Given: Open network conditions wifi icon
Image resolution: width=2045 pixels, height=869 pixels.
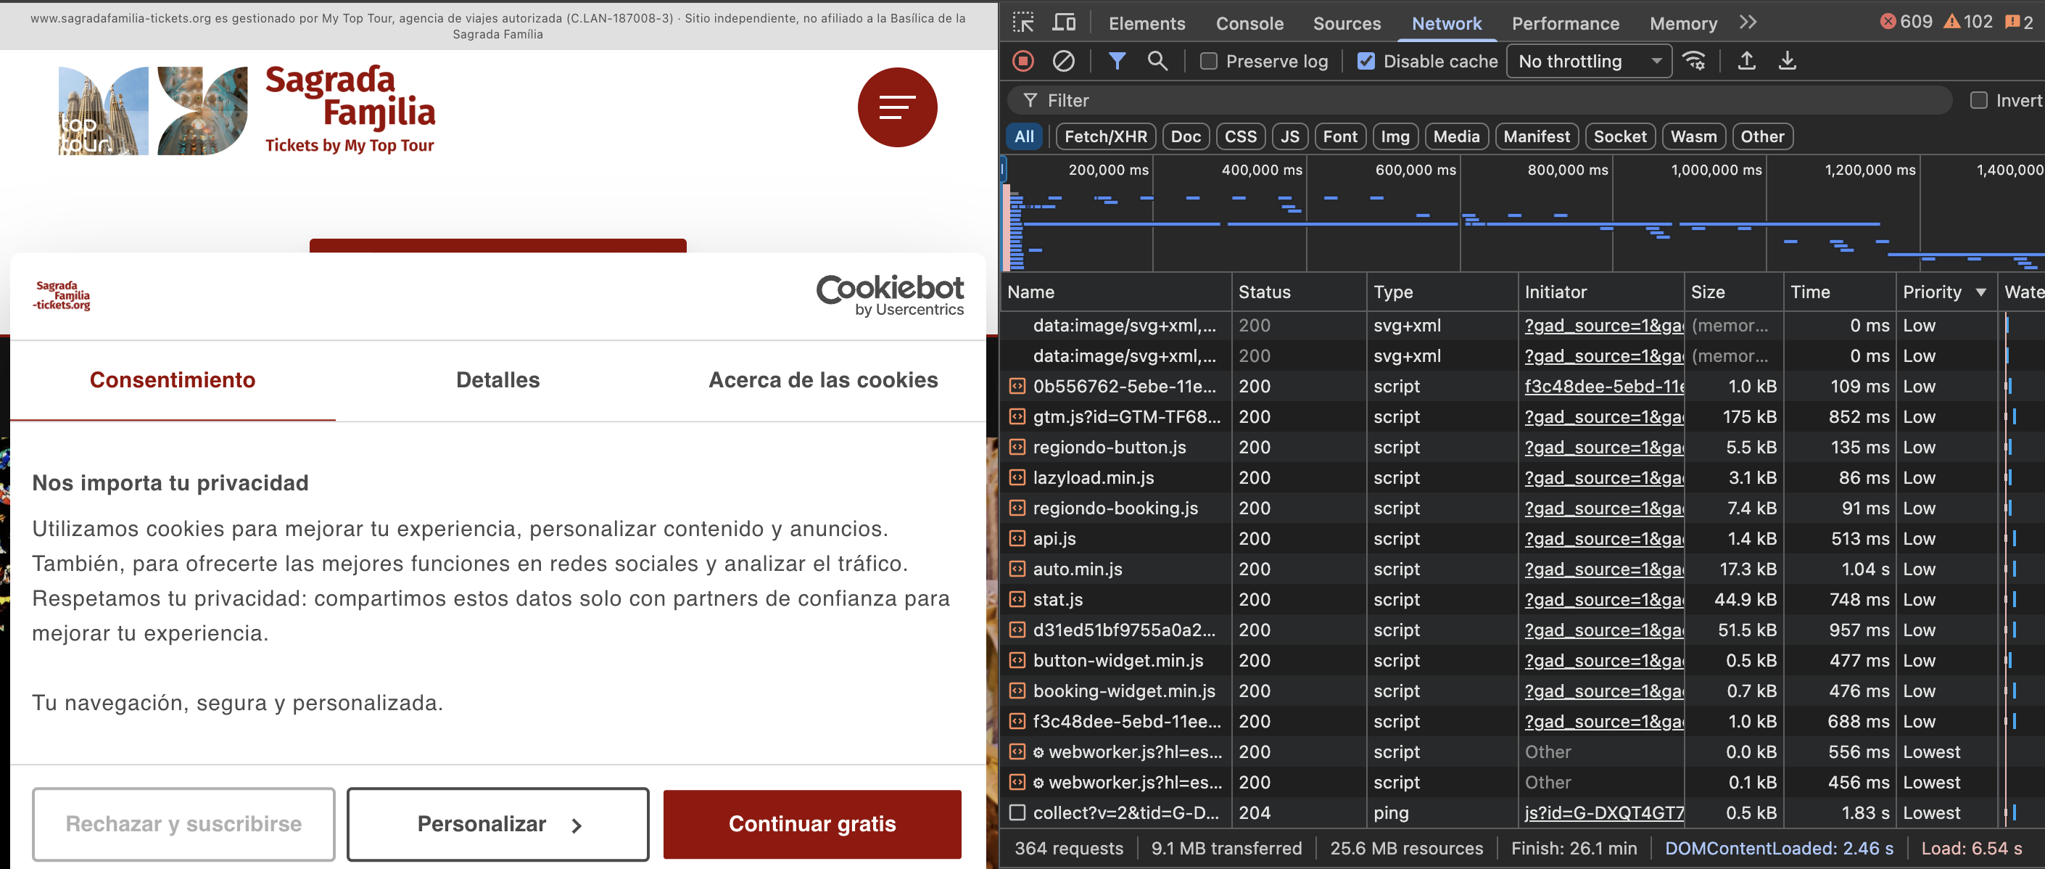Looking at the screenshot, I should click(x=1695, y=61).
